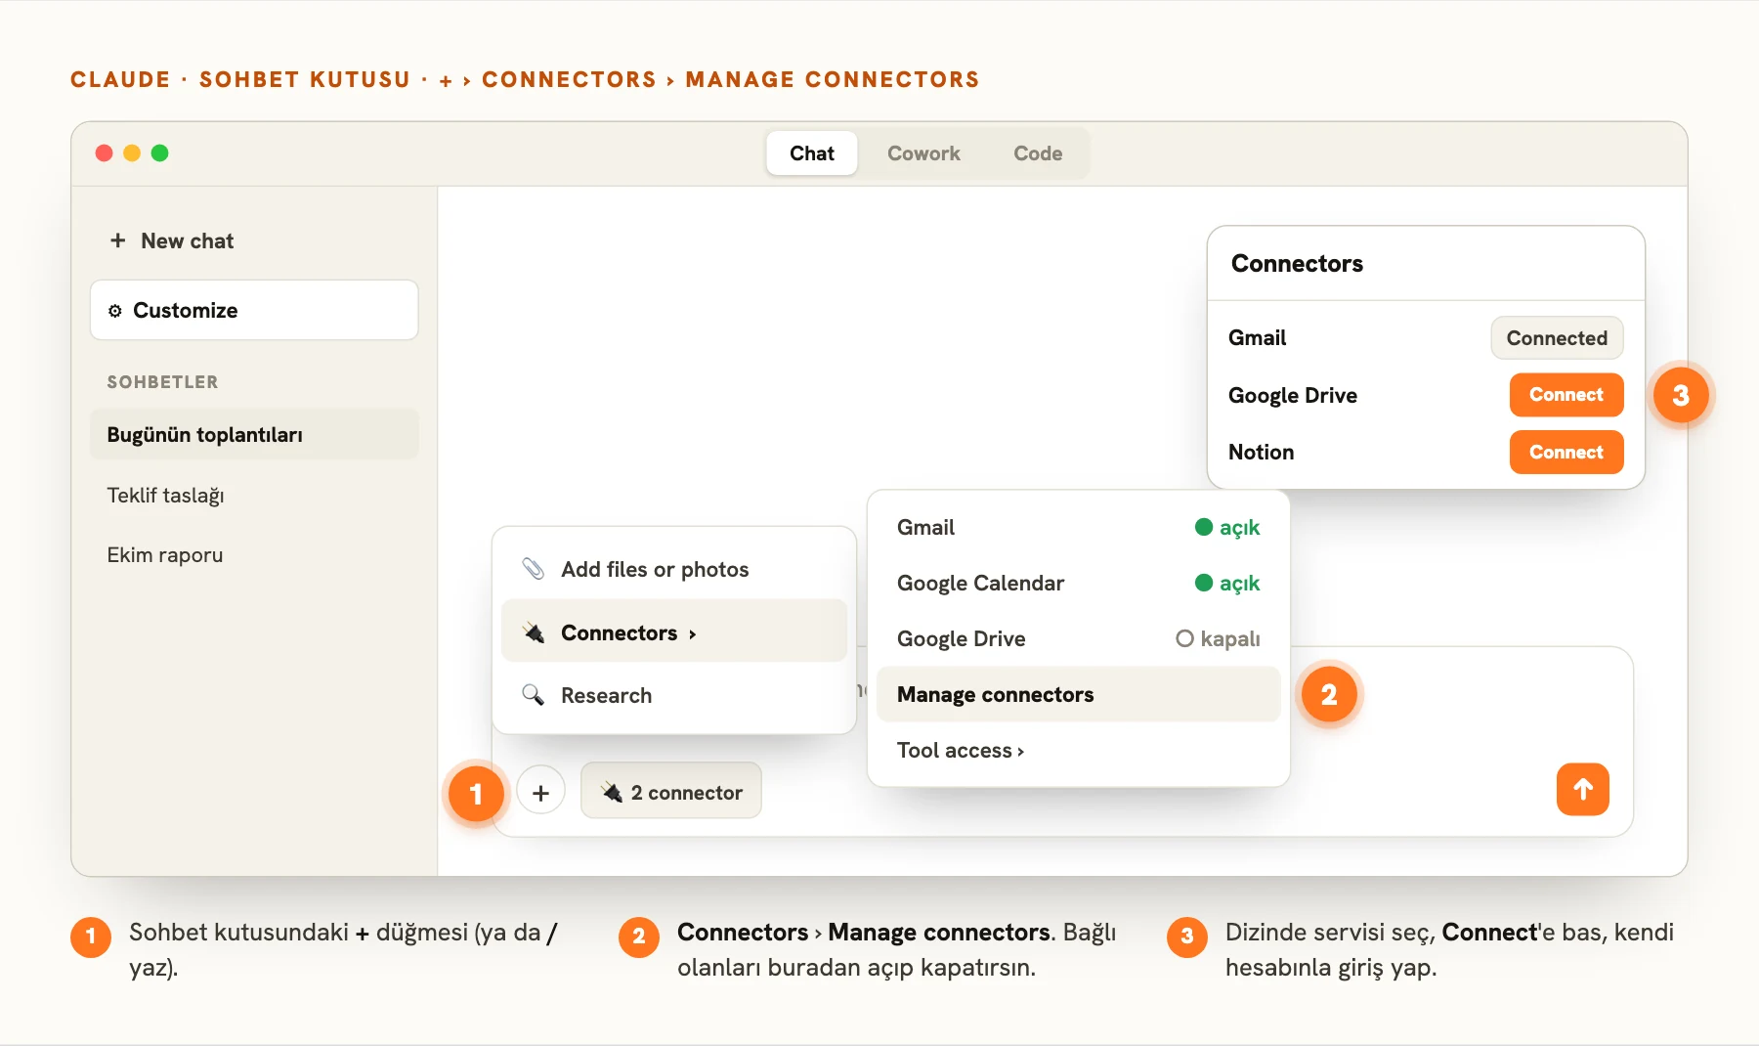
Task: Connect Google Drive in Connectors panel
Action: click(x=1566, y=395)
